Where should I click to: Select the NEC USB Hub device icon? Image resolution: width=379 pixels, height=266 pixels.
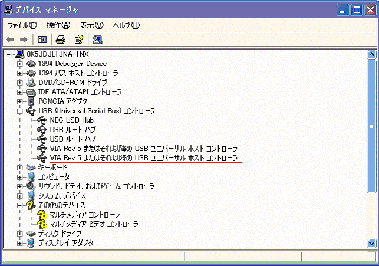(x=42, y=120)
